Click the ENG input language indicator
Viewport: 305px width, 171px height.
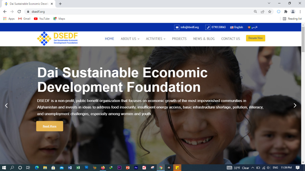[275, 168]
